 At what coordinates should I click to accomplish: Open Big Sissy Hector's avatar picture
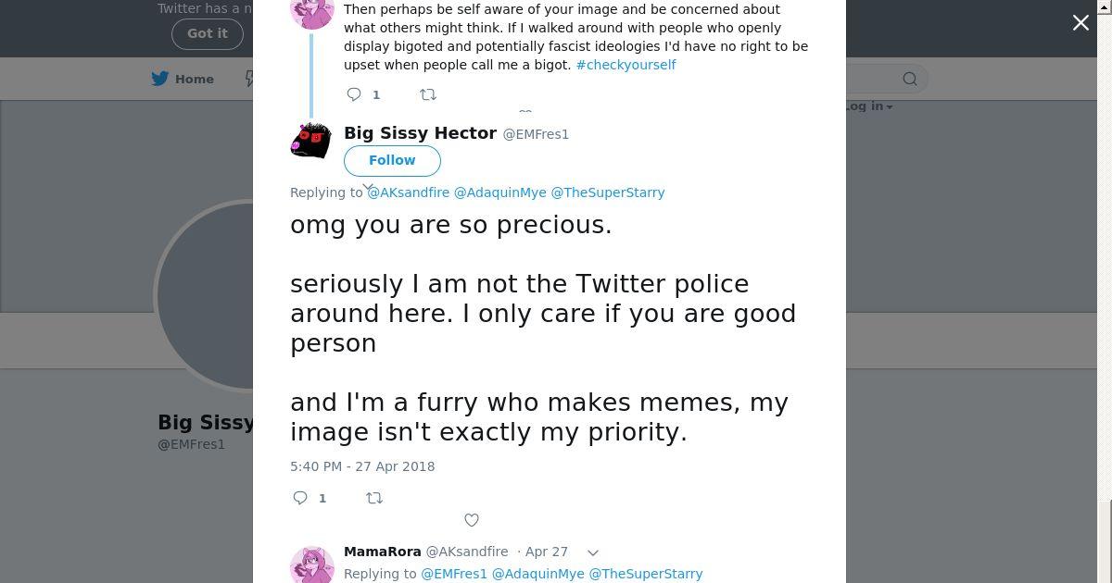click(x=311, y=141)
